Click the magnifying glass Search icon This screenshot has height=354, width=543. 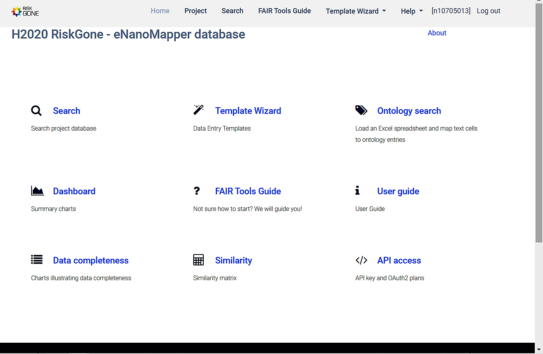pyautogui.click(x=36, y=111)
